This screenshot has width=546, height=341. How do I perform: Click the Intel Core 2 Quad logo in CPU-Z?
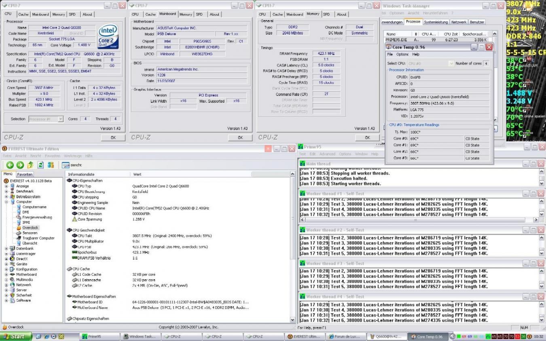tap(108, 36)
